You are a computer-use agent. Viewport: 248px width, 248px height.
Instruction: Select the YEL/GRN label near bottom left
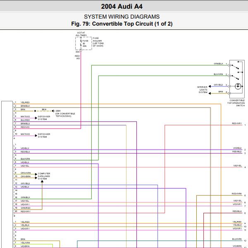point(25,243)
